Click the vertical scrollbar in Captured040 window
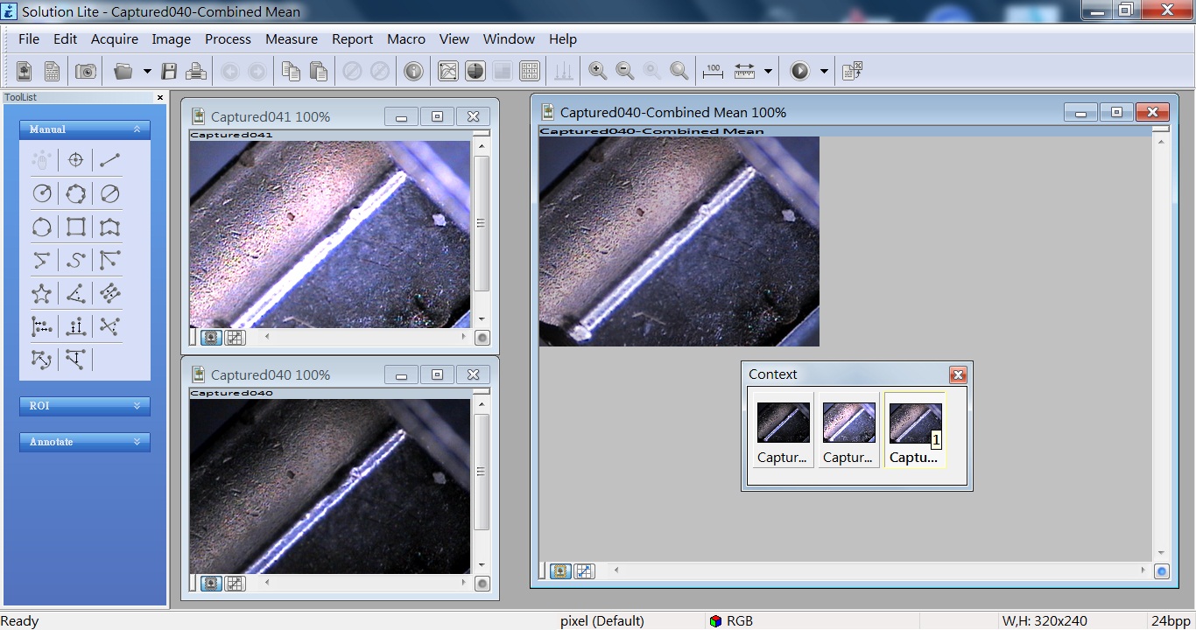 482,472
